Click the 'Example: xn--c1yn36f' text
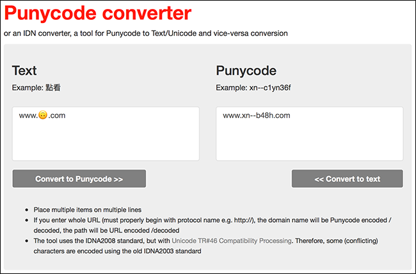Image resolution: width=416 pixels, height=274 pixels. 253,88
